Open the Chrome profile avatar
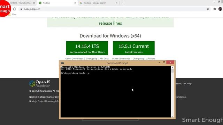 tap(220, 9)
